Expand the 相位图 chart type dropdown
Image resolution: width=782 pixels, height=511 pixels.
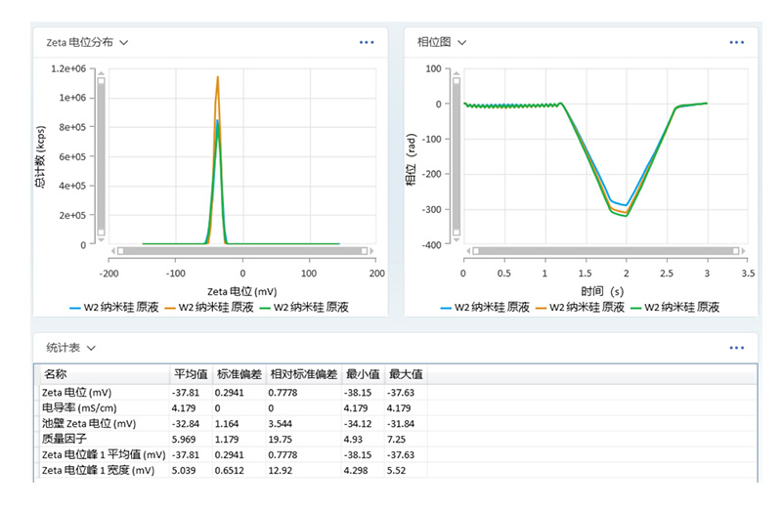(x=462, y=43)
